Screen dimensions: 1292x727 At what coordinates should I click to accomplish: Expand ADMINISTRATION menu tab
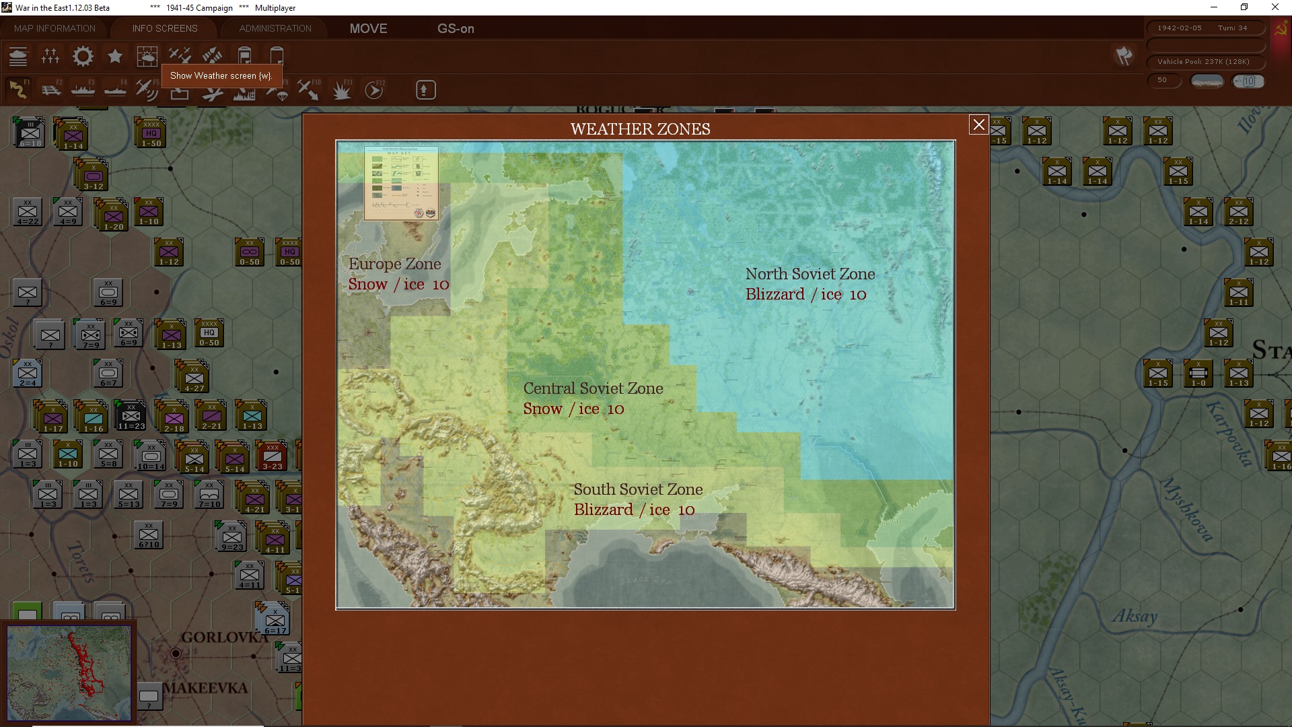click(x=275, y=28)
